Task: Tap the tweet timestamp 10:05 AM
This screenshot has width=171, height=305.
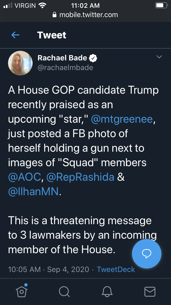Action: [24, 269]
